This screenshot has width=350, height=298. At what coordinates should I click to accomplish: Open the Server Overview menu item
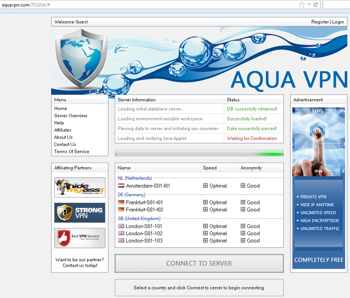(71, 116)
